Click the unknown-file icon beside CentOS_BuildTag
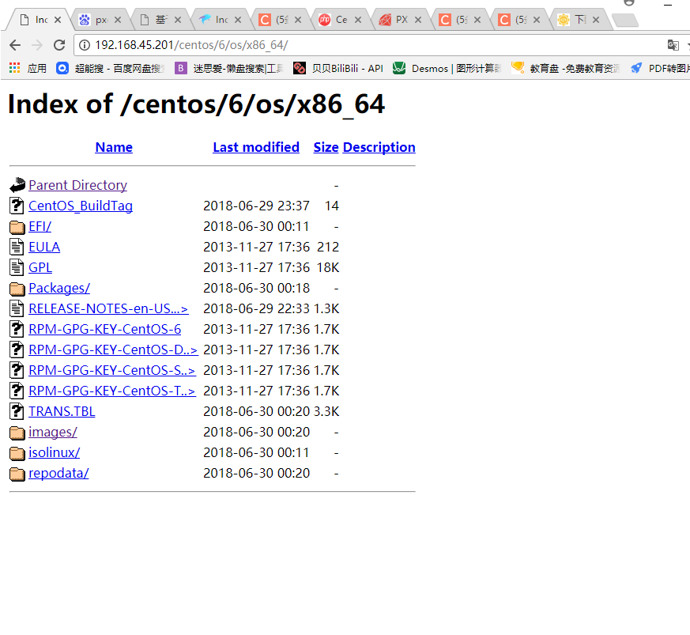Viewport: 690px width, 635px height. (17, 206)
